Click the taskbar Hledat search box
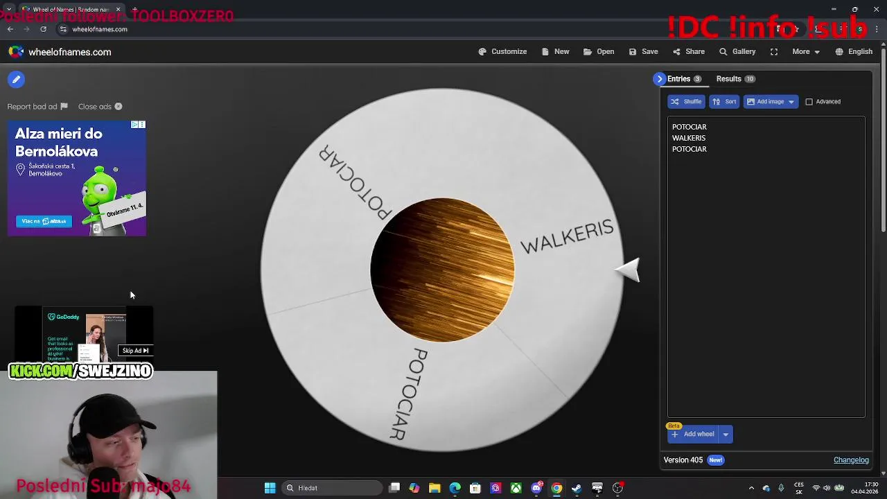This screenshot has width=887, height=499. [x=332, y=488]
